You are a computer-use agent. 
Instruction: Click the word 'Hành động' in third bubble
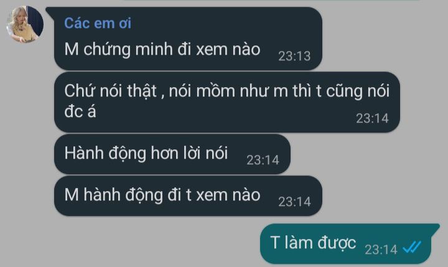[105, 154]
